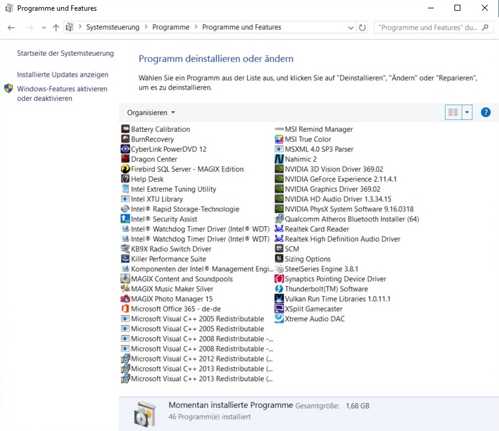Viewport: 499px width, 431px height.
Task: Open the recent locations dropdown arrow
Action: tap(43, 27)
